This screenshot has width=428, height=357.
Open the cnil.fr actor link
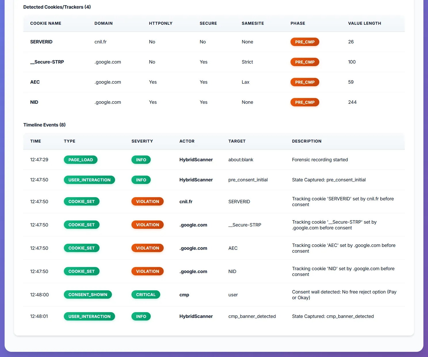[186, 201]
